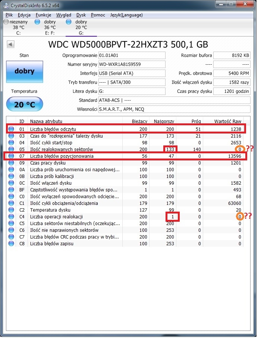Click status icon for Ilość cykli obciążenia/odciążenia
Screen dimensions: 258x338
tap(11, 203)
